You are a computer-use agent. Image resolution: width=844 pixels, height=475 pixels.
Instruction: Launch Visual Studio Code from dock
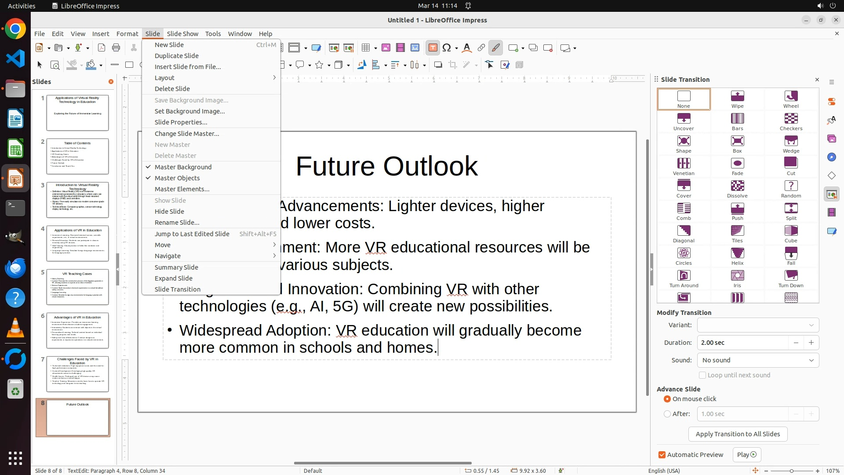click(x=15, y=58)
